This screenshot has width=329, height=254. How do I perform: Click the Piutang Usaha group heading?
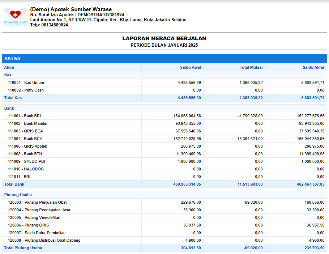[x=18, y=195]
